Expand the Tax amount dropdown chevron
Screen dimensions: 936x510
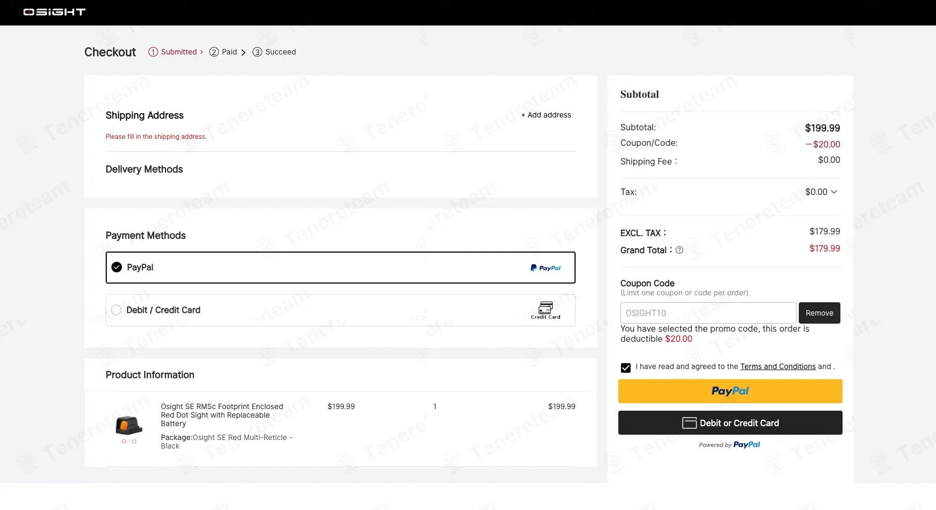(834, 192)
